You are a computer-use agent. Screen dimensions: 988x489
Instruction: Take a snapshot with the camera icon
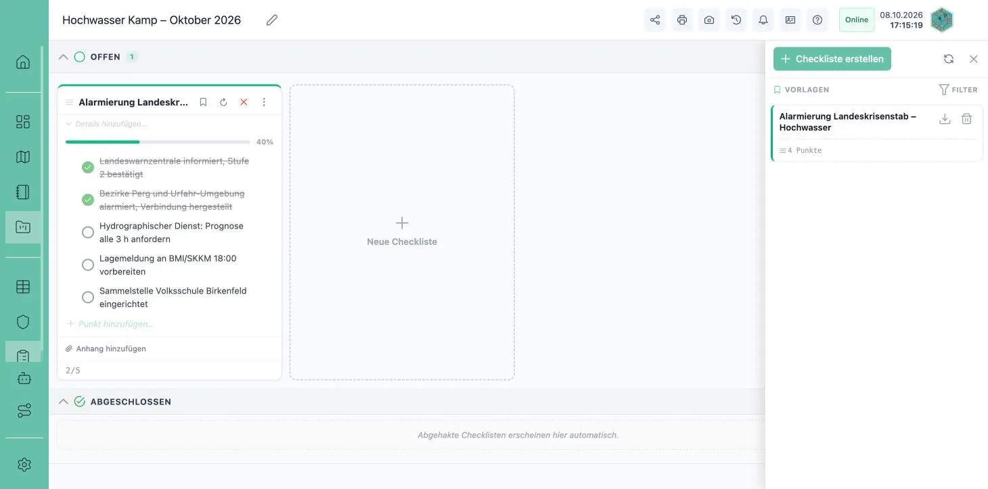coord(709,20)
